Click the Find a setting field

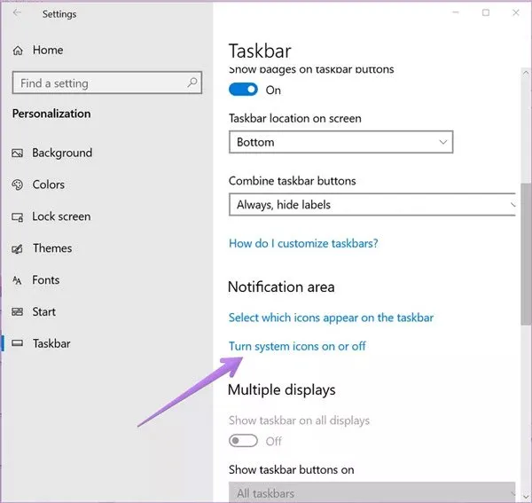click(98, 83)
